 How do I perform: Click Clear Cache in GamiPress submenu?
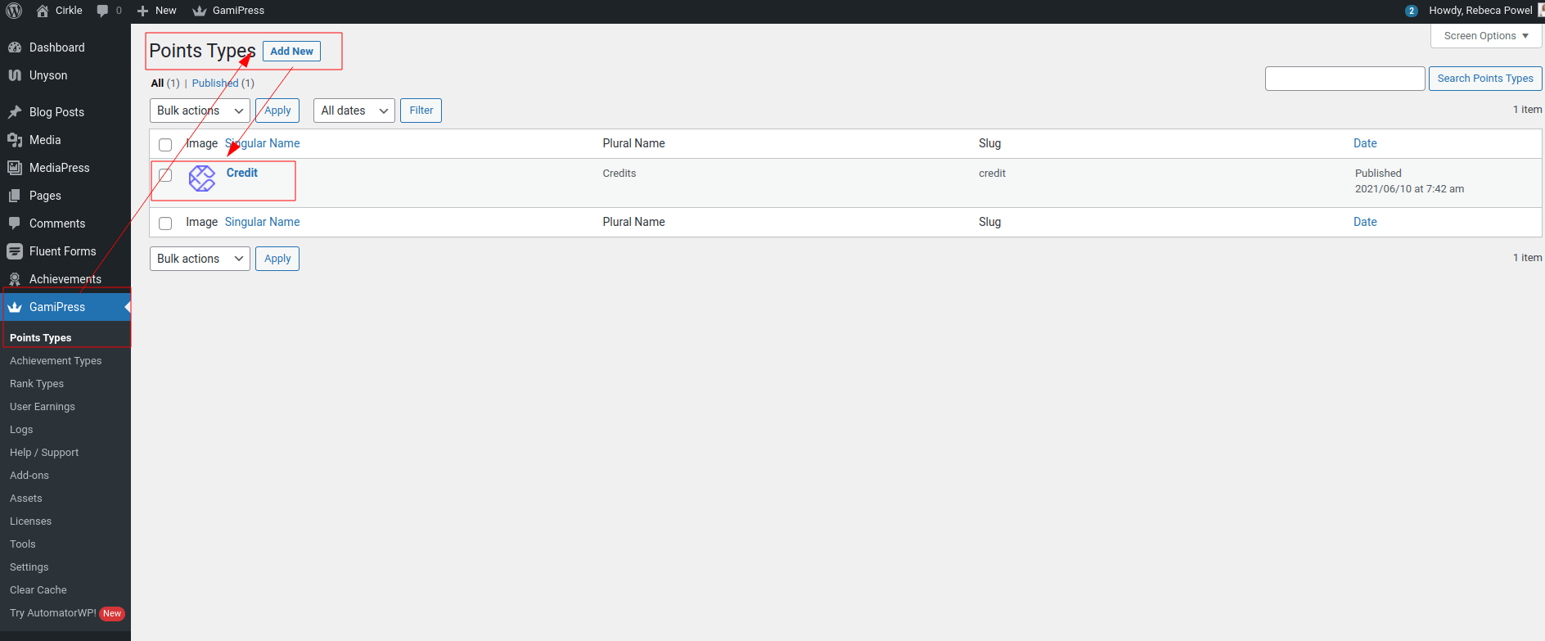[38, 589]
